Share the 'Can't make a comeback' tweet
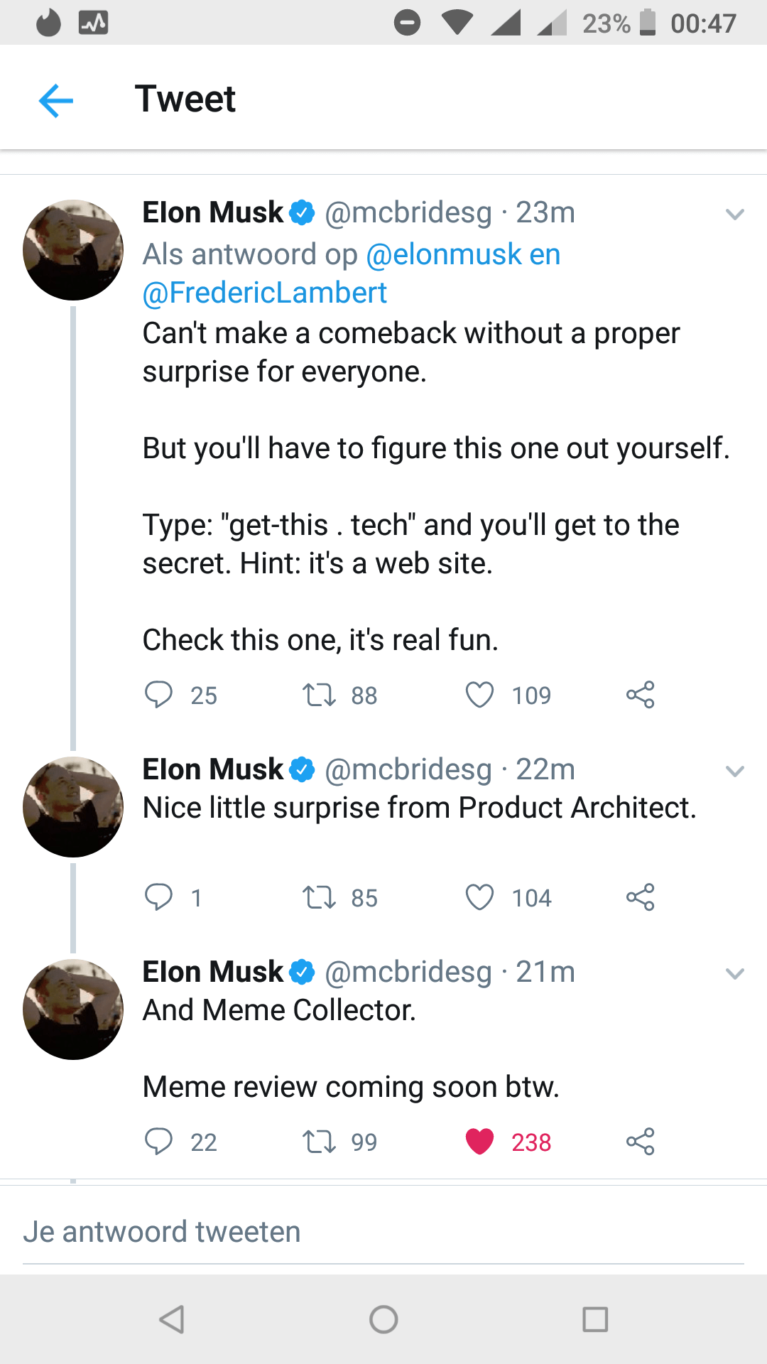The height and width of the screenshot is (1364, 767). click(x=640, y=695)
